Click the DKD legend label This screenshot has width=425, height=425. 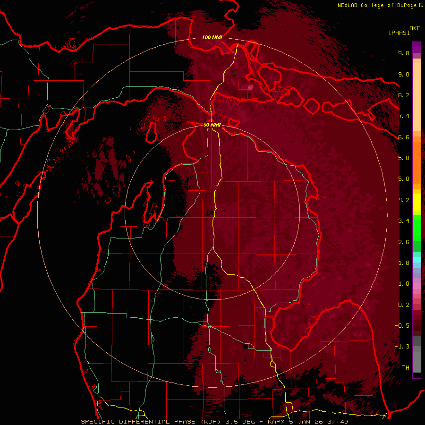click(x=415, y=28)
